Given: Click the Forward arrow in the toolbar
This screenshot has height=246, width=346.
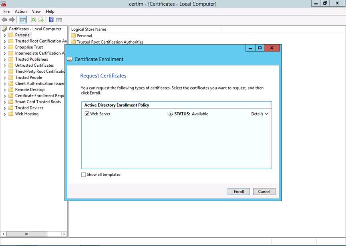Looking at the screenshot, I should click(x=12, y=20).
